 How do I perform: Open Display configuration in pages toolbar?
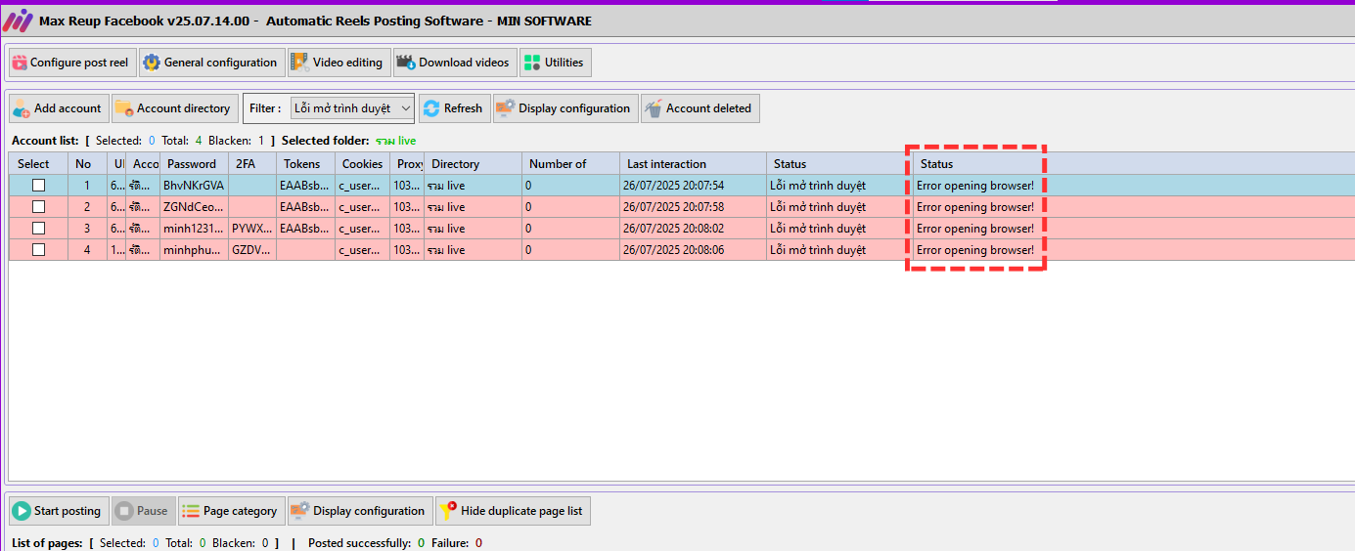coord(360,511)
